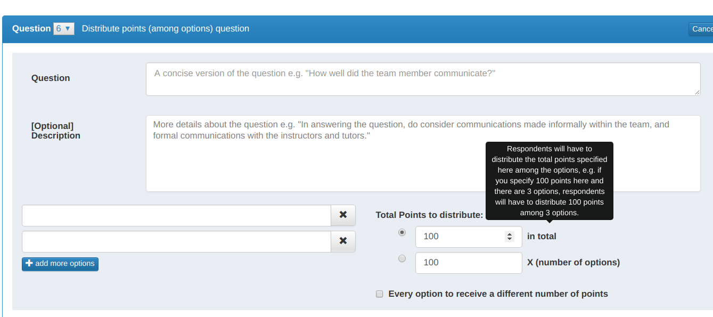Click 'Every option to receive different' label

[x=498, y=294]
